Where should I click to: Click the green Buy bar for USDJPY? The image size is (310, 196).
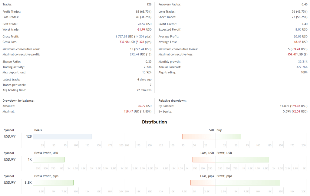(x=228, y=136)
